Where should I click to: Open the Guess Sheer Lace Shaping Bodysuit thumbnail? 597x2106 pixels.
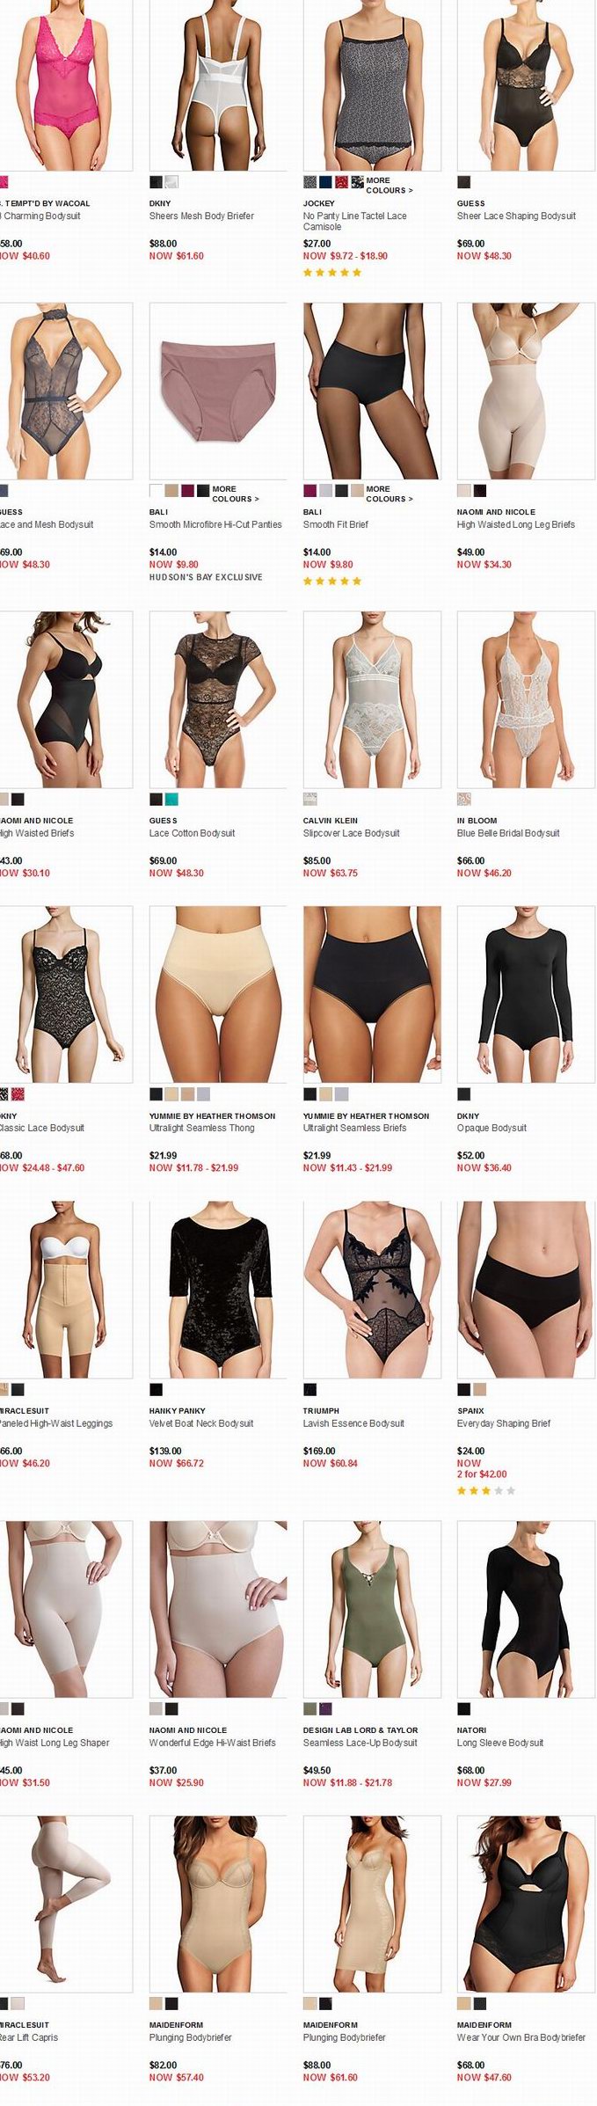point(526,85)
